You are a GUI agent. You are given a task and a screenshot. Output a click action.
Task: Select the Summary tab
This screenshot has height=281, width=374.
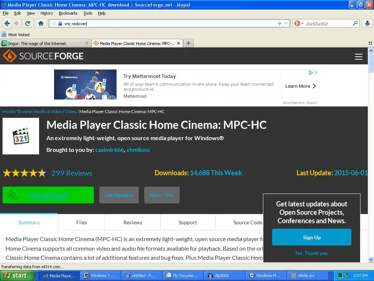click(29, 222)
